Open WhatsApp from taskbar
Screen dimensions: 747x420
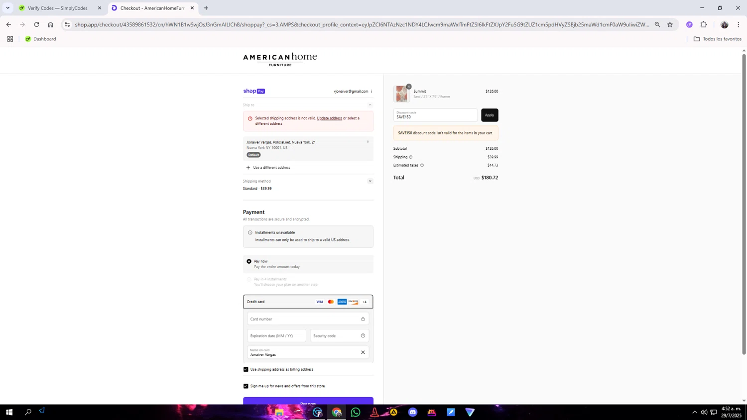356,412
